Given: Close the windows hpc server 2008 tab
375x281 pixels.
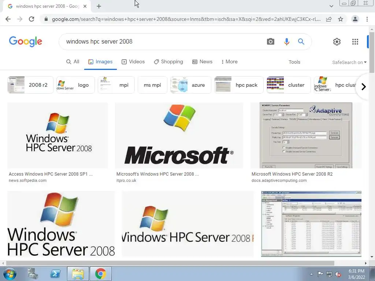Looking at the screenshot, I should point(85,7).
